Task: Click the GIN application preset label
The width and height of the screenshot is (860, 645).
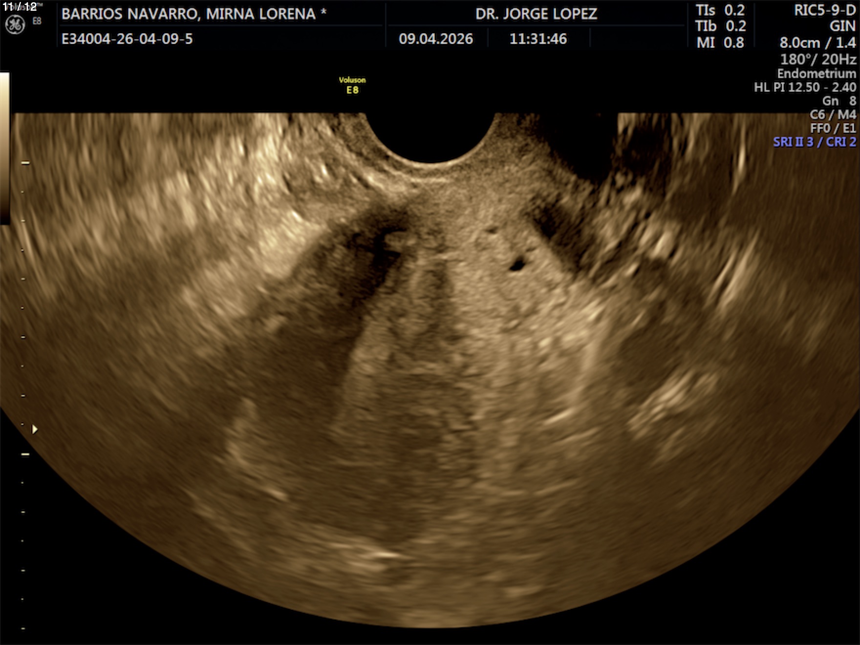Action: [x=842, y=26]
